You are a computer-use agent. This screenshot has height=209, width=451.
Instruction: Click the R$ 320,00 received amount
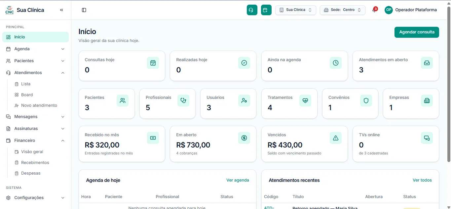pyautogui.click(x=102, y=145)
